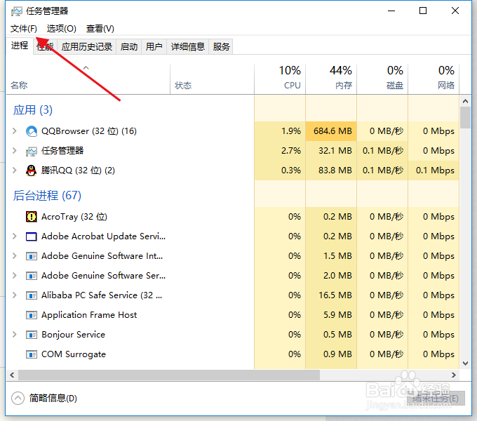This screenshot has width=477, height=421.
Task: Click the Alibaba PC Safe Service icon
Action: pyautogui.click(x=32, y=295)
